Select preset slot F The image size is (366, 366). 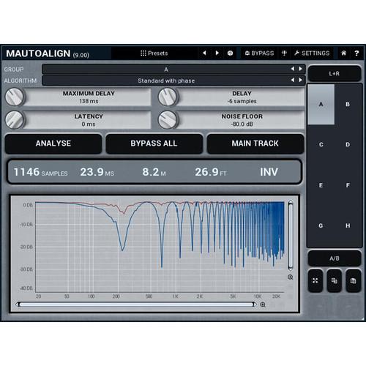pyautogui.click(x=348, y=185)
